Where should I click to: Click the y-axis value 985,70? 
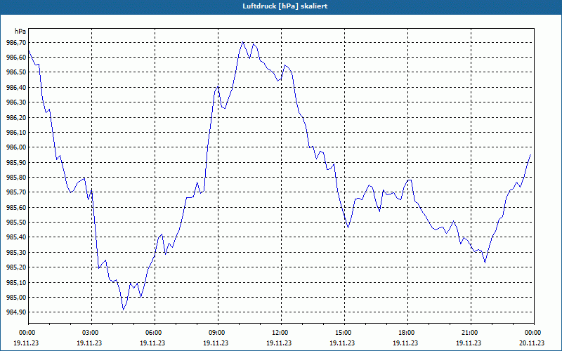(16, 192)
